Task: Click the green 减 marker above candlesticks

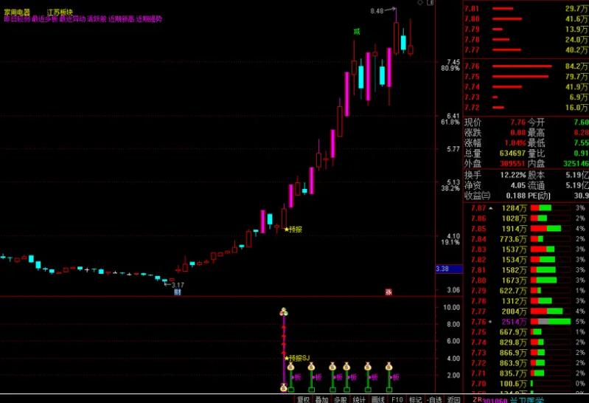Action: click(357, 31)
